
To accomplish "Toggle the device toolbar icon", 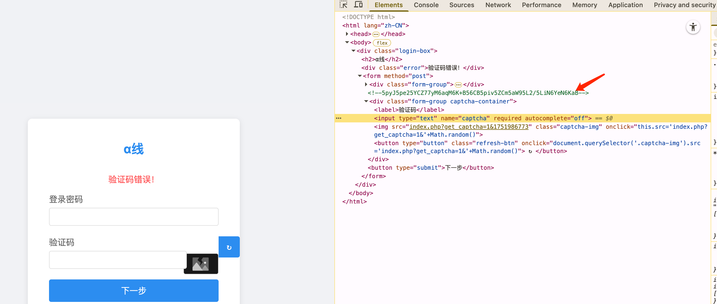I will (x=358, y=5).
